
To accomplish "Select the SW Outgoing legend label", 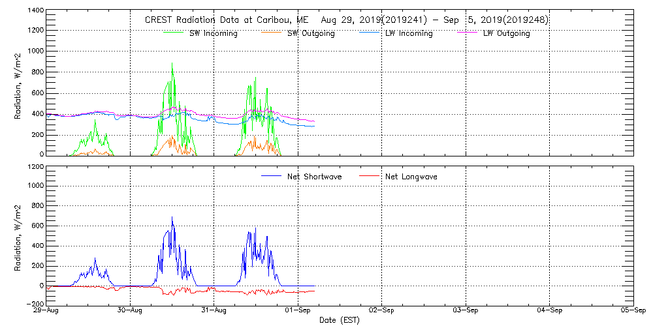I will [311, 33].
